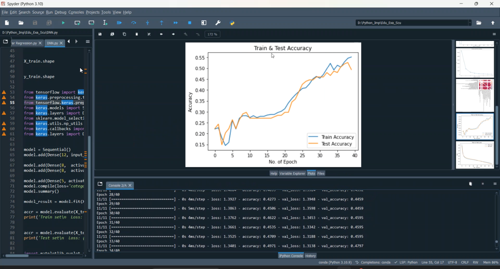
Task: Go to the previous plot
Action: pyautogui.click(x=161, y=34)
